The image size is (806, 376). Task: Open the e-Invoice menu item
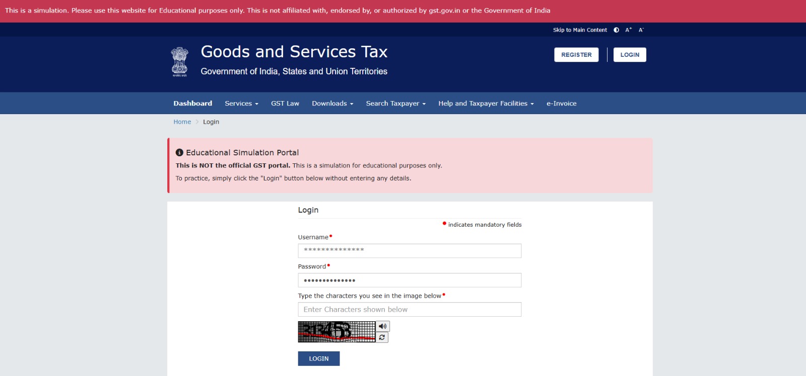[x=562, y=104]
